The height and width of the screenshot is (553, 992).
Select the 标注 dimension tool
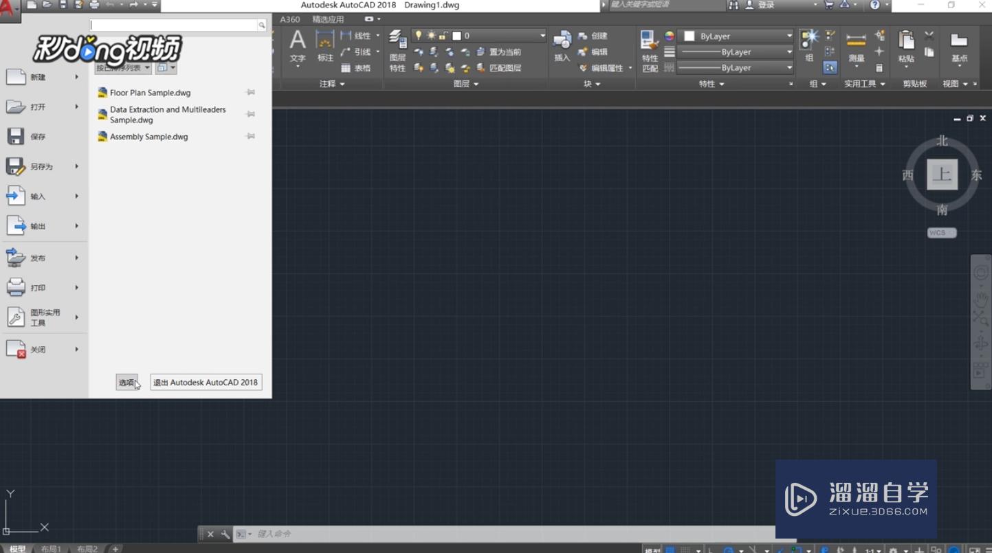coord(325,47)
